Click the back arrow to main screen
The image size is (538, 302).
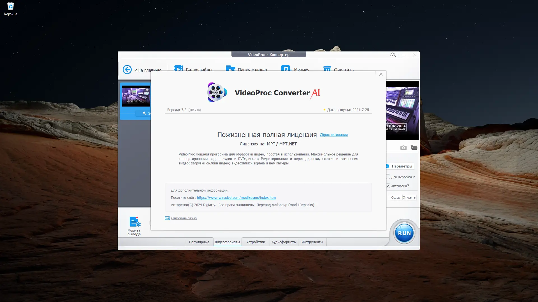[x=127, y=69]
